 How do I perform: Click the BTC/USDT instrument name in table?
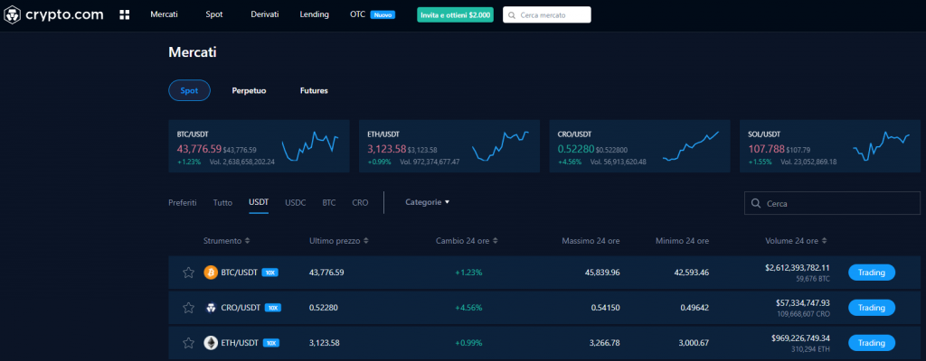click(239, 273)
